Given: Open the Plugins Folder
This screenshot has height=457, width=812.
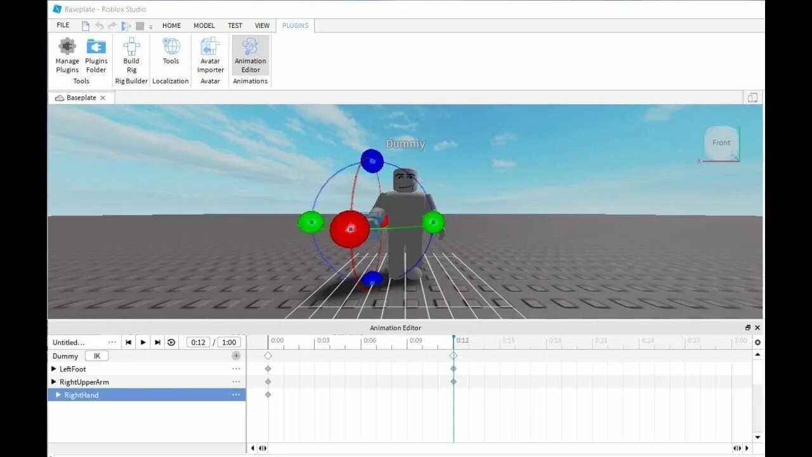Looking at the screenshot, I should click(96, 56).
